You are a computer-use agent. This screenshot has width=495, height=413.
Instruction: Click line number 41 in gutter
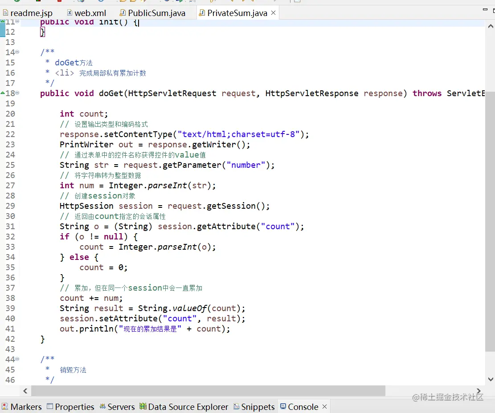coord(10,329)
